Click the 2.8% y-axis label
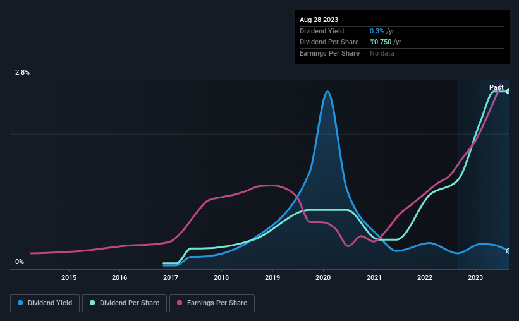The width and height of the screenshot is (519, 321). tap(22, 73)
